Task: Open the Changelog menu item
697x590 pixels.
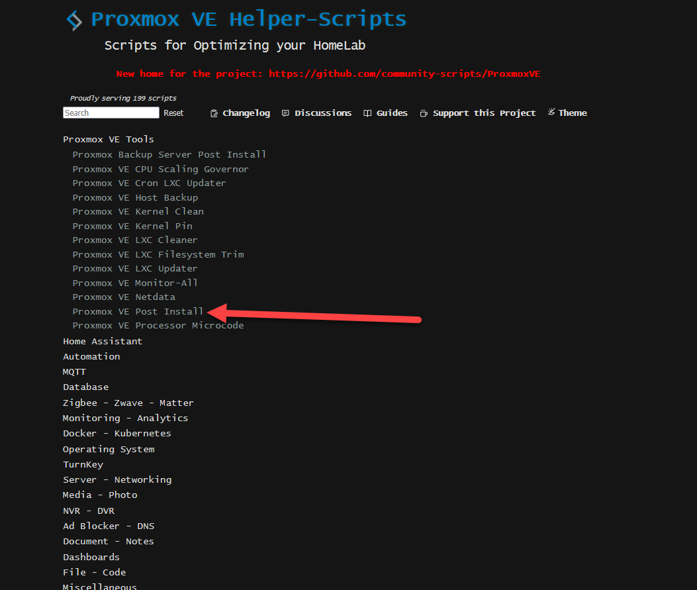Action: click(x=246, y=113)
